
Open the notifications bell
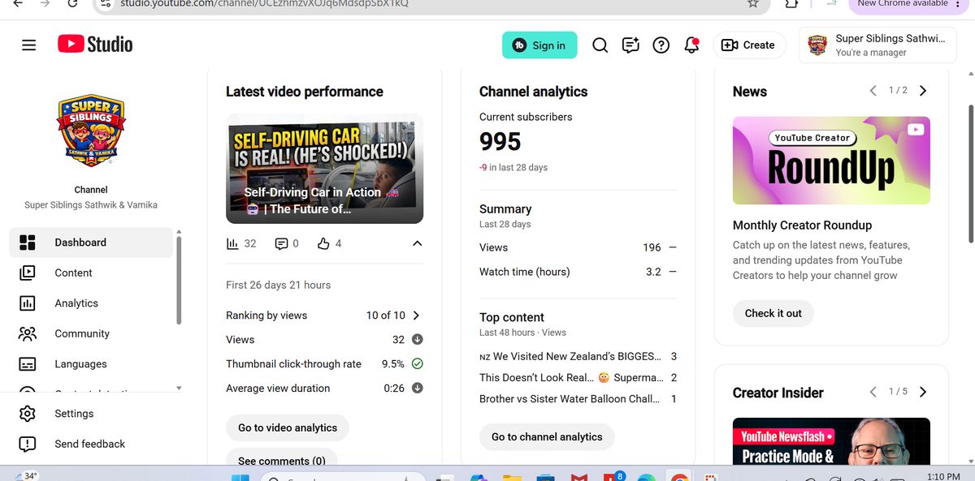pos(691,45)
